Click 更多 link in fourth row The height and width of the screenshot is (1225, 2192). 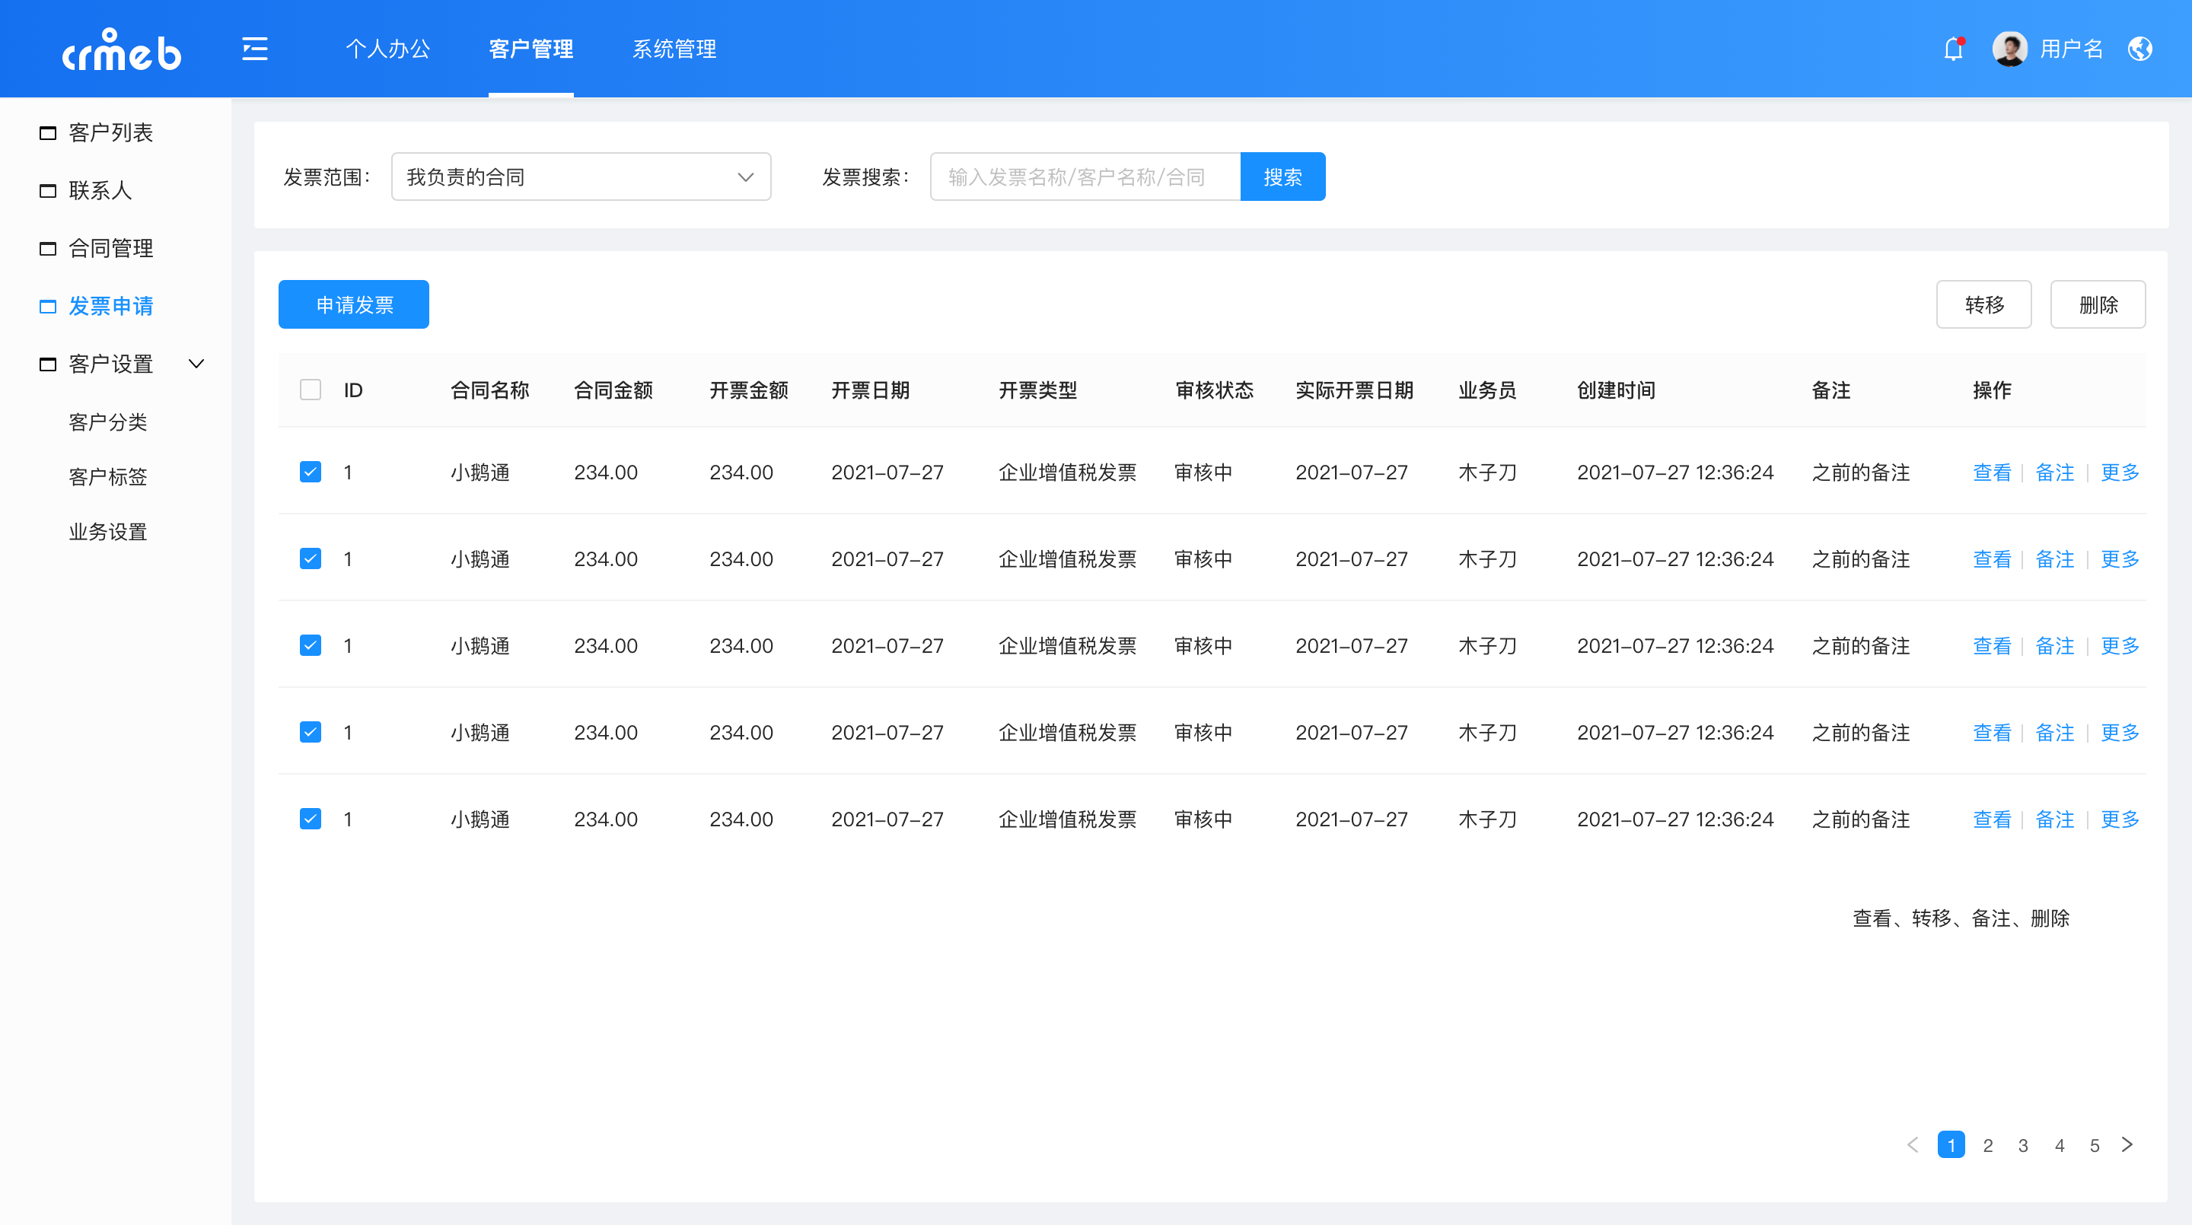point(2120,733)
